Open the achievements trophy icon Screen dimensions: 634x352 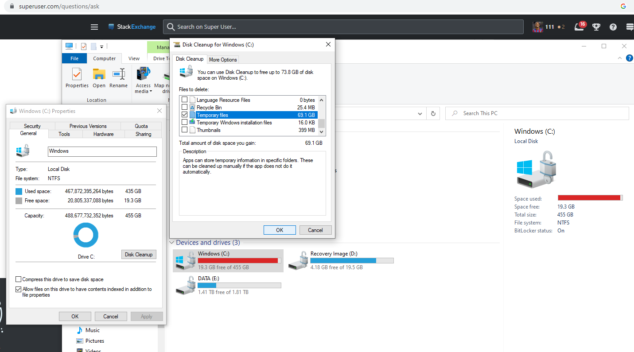pos(596,27)
